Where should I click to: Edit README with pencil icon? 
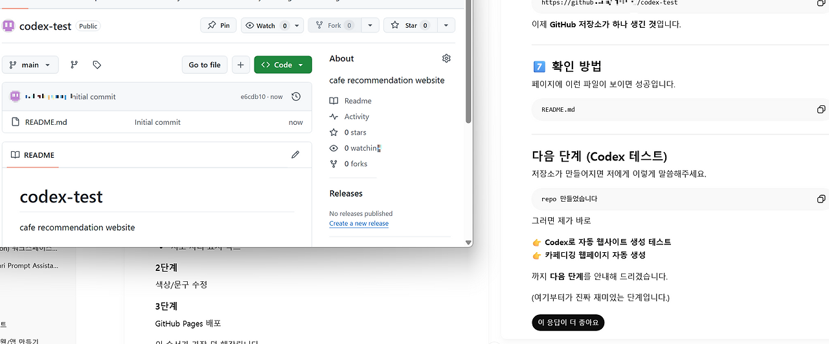pos(295,155)
